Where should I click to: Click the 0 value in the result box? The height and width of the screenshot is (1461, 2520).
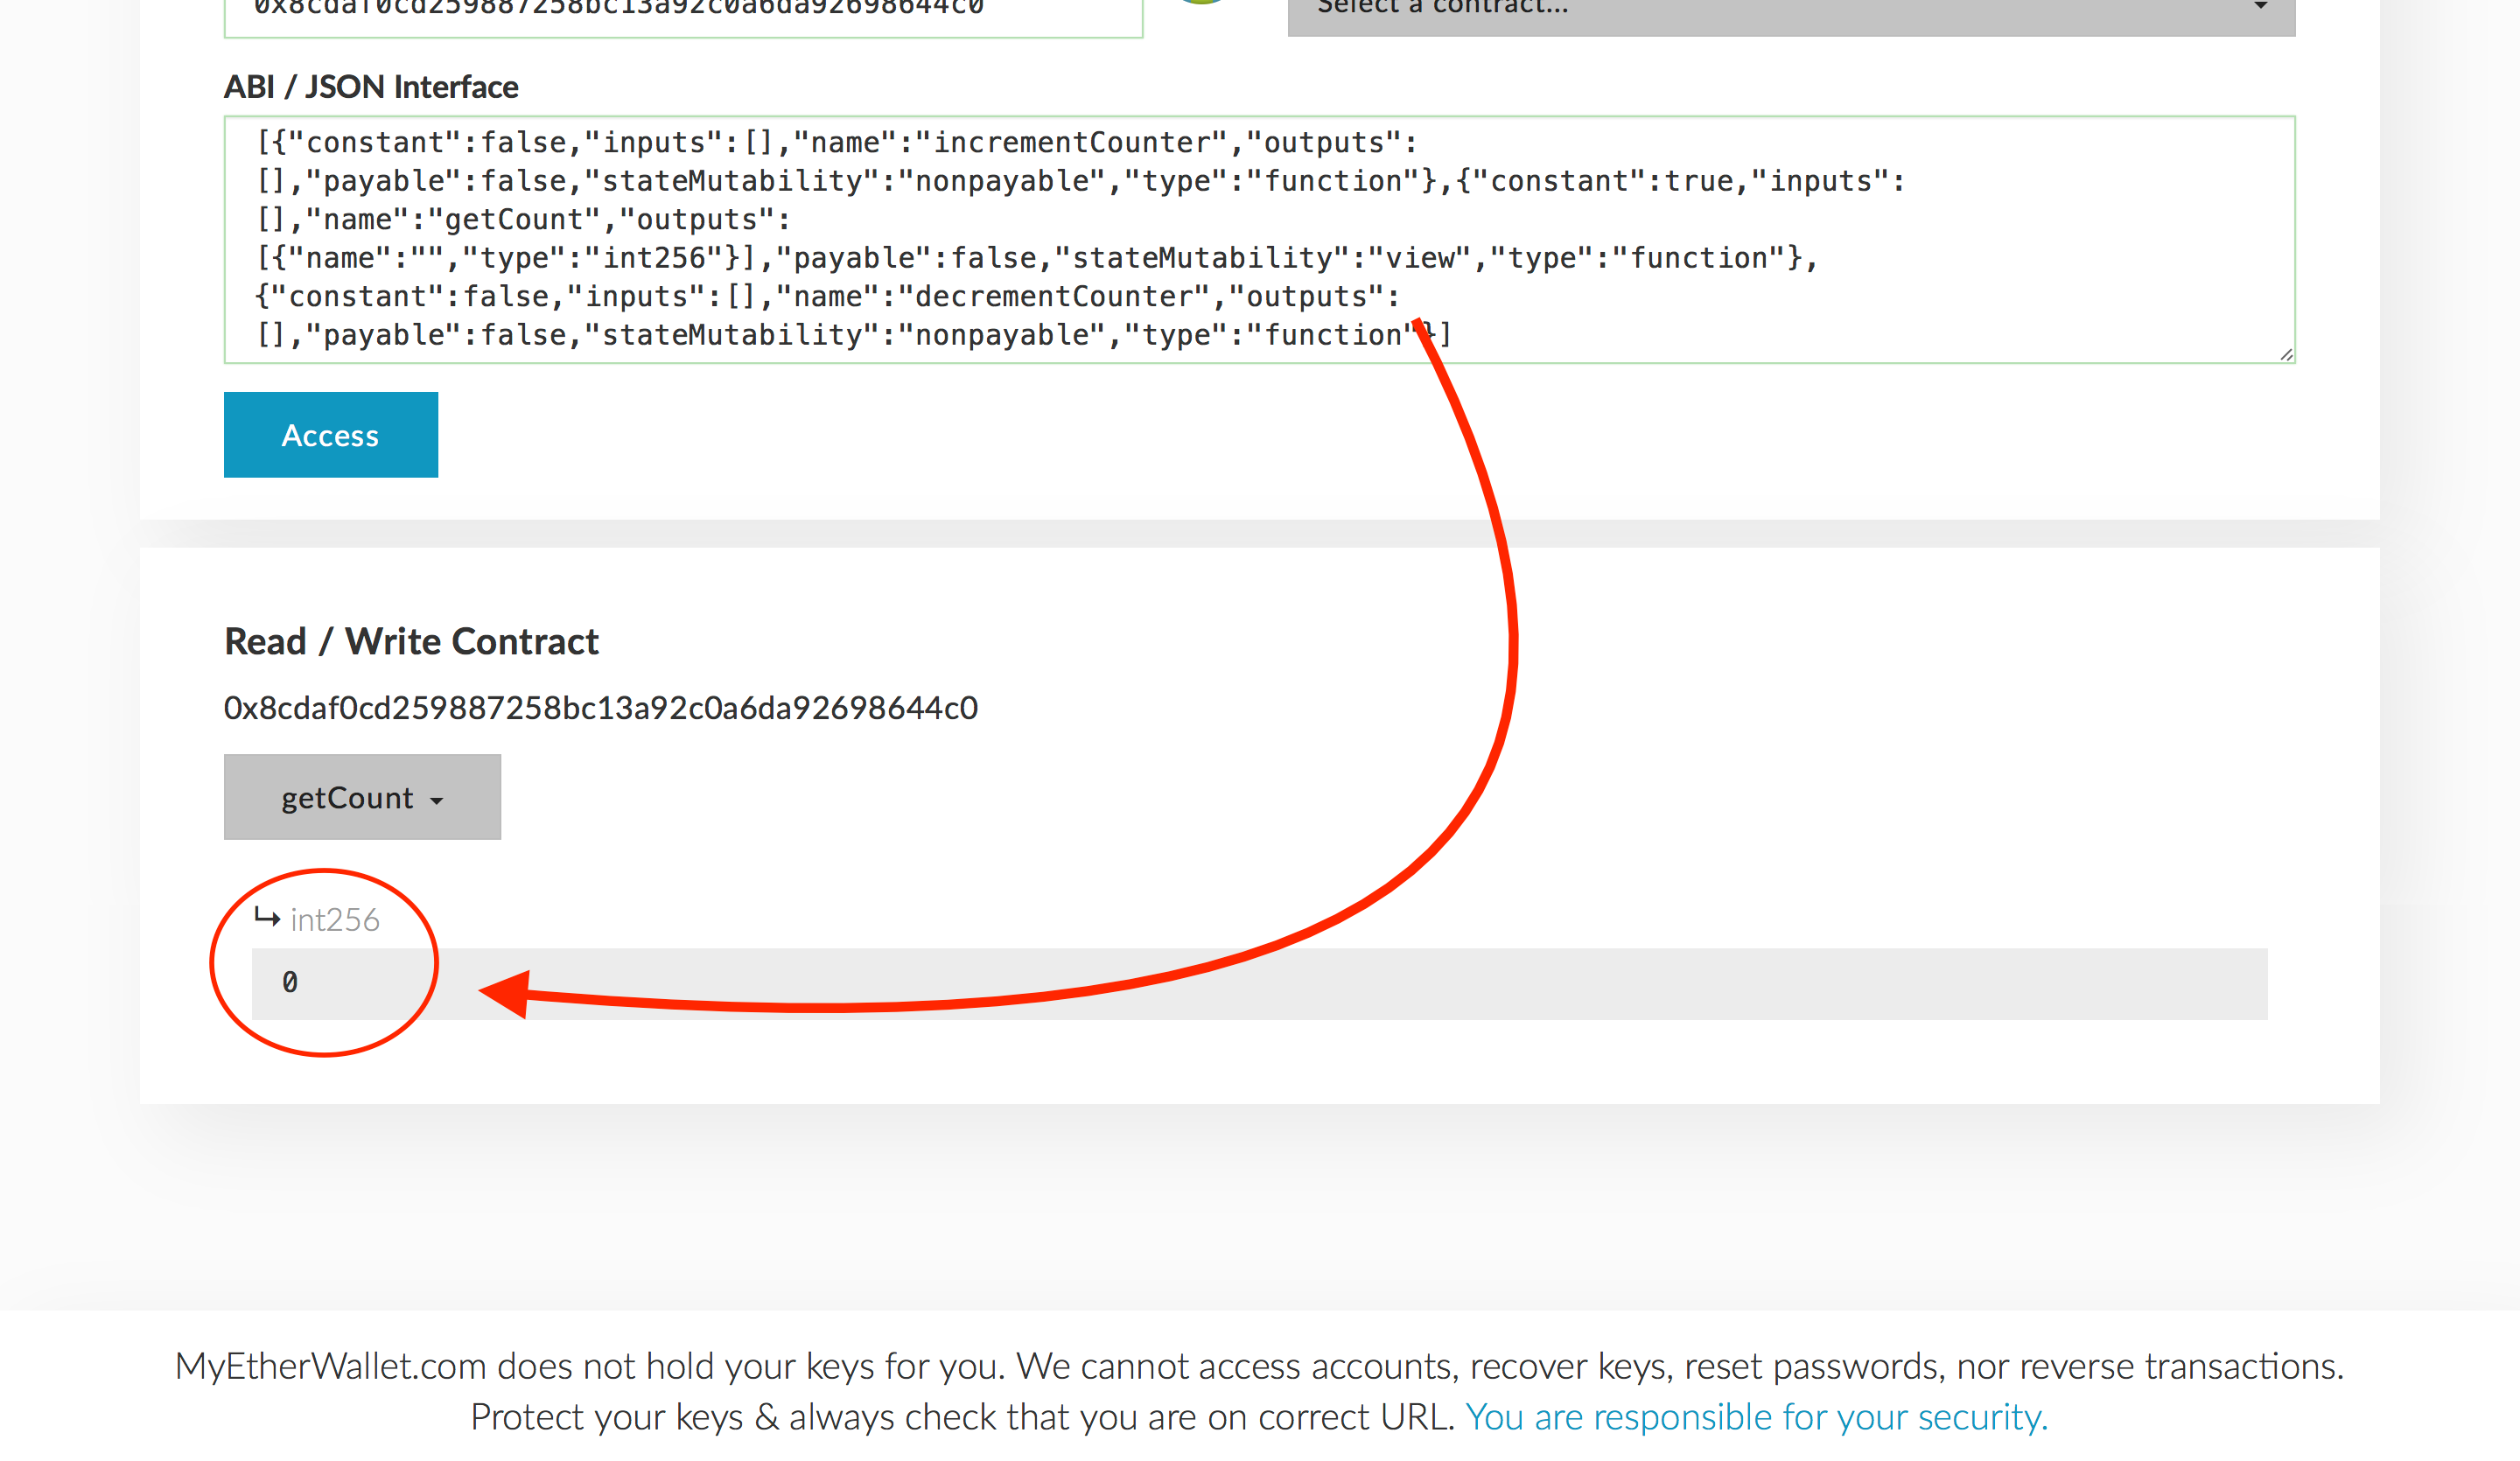(290, 983)
